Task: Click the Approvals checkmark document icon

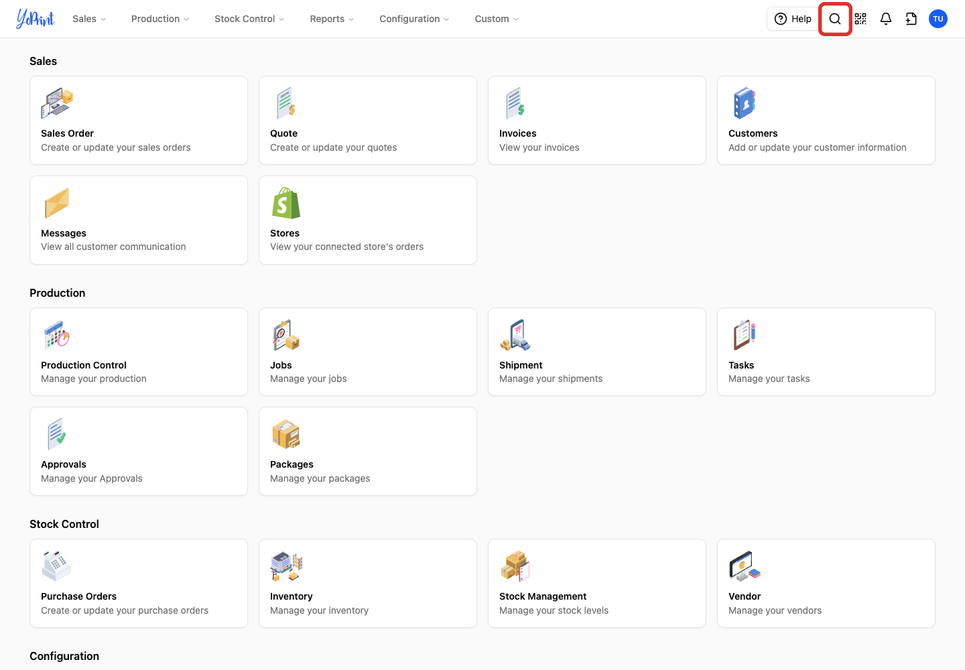Action: click(x=57, y=434)
